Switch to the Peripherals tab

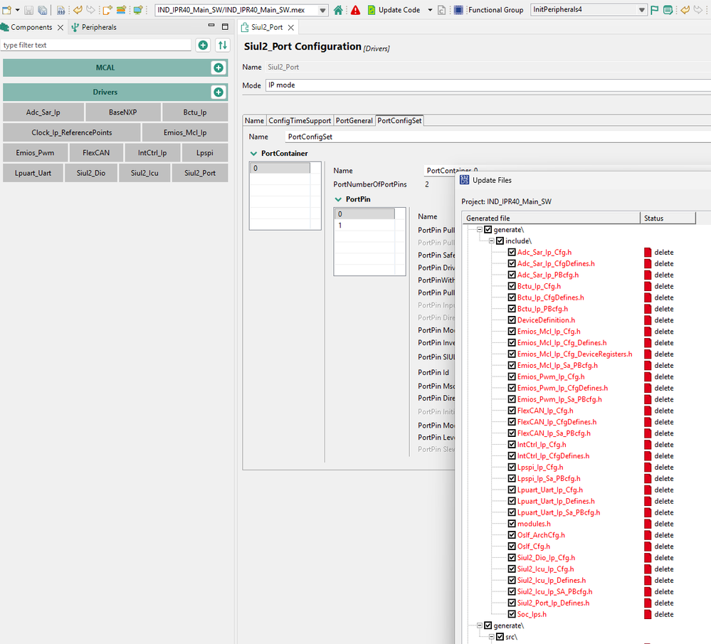point(95,27)
